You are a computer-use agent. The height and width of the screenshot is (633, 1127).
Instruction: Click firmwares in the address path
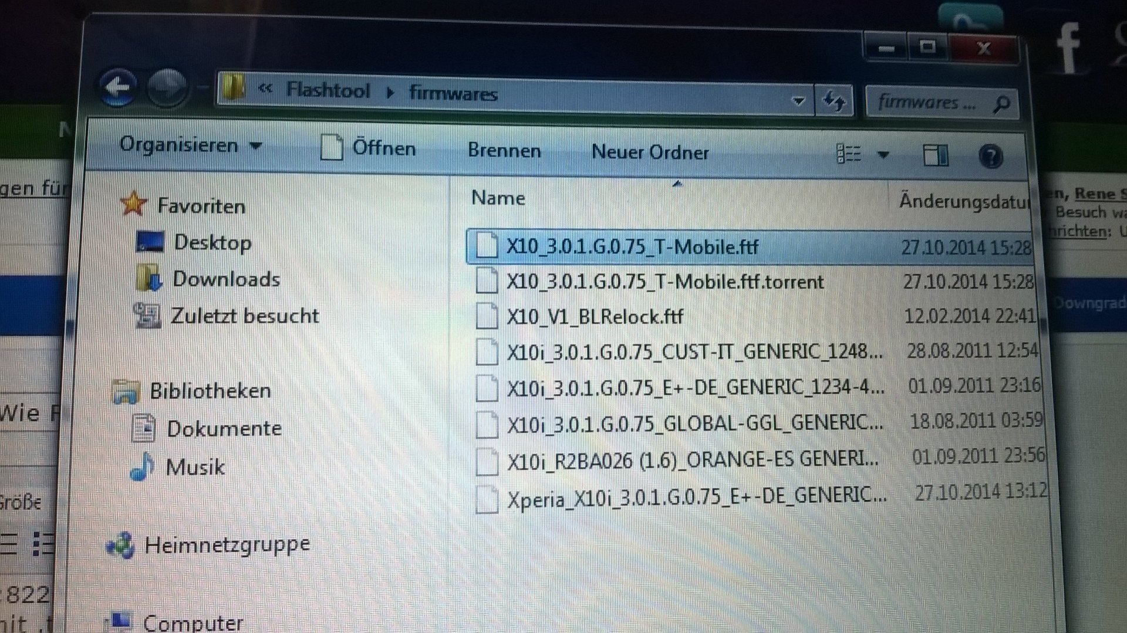[x=453, y=93]
